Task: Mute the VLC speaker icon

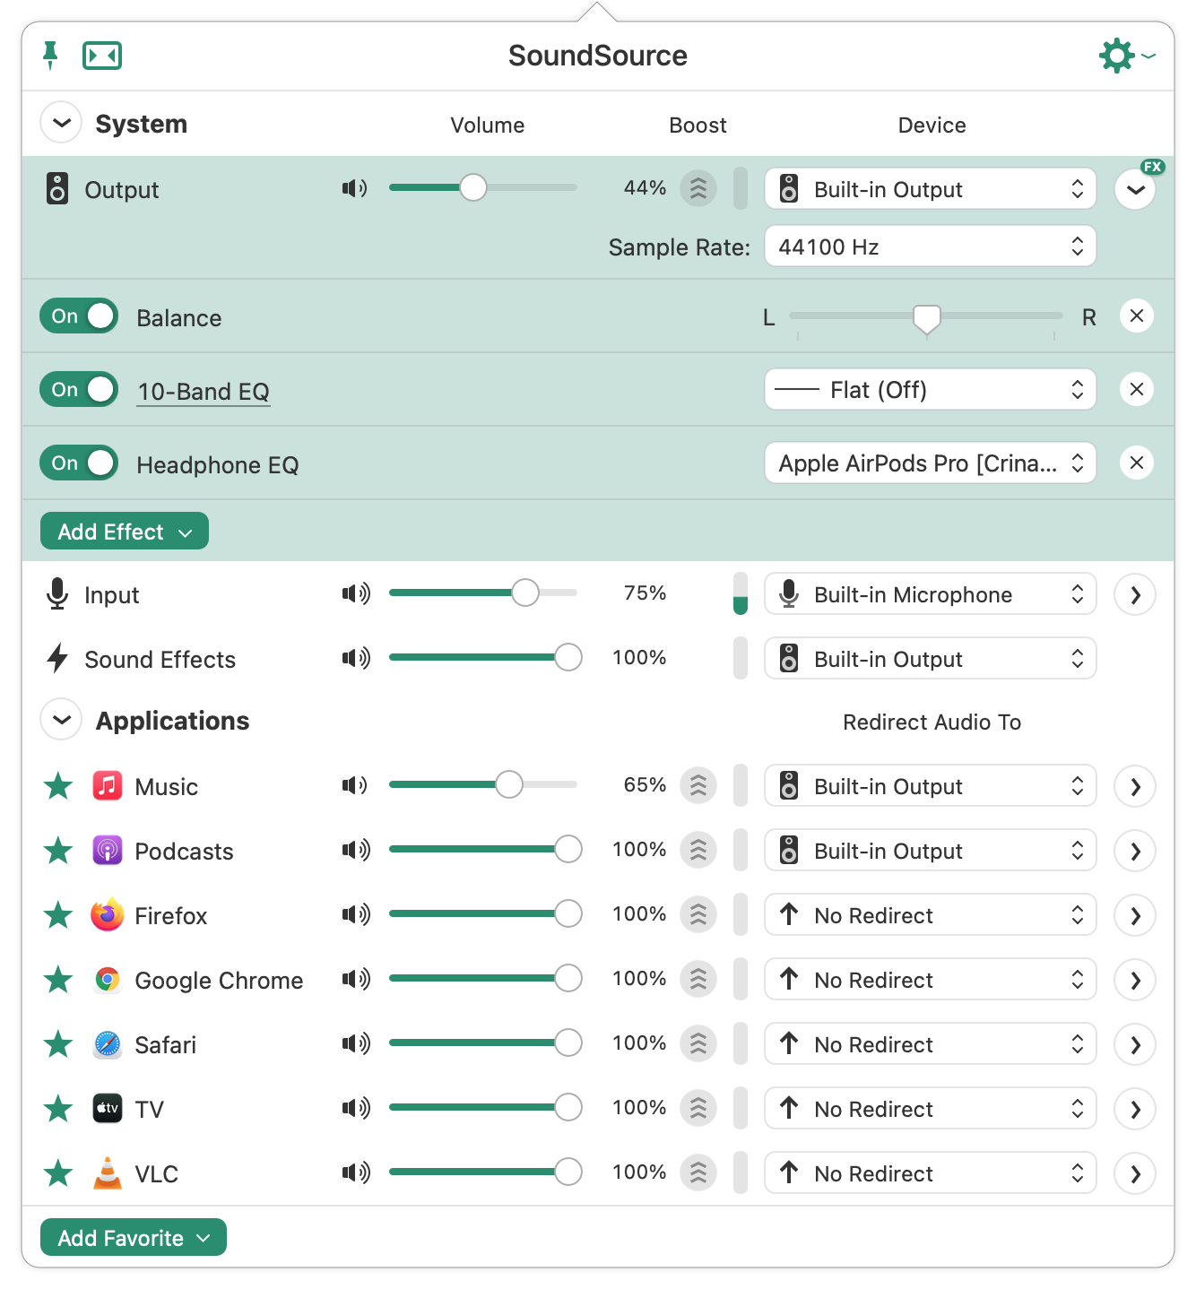Action: pyautogui.click(x=356, y=1172)
